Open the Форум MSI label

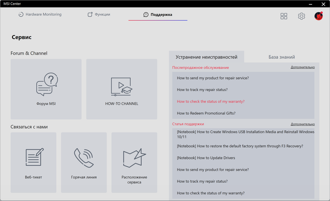(46, 104)
